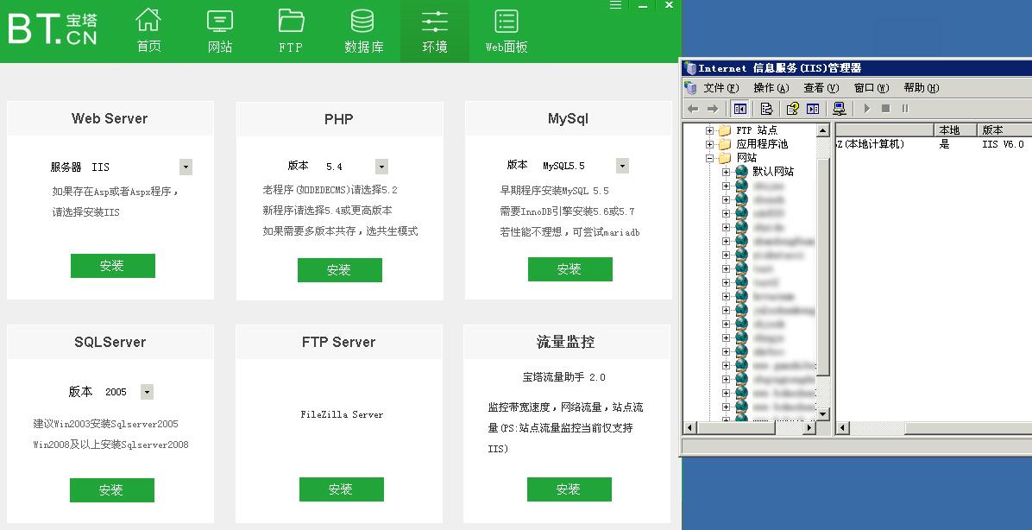Select 默认网站 in IIS tree

point(773,172)
